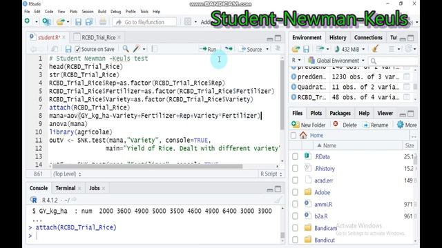Viewport: 442px width, 248px height.
Task: Click the Home directory house icon
Action: click(x=303, y=135)
